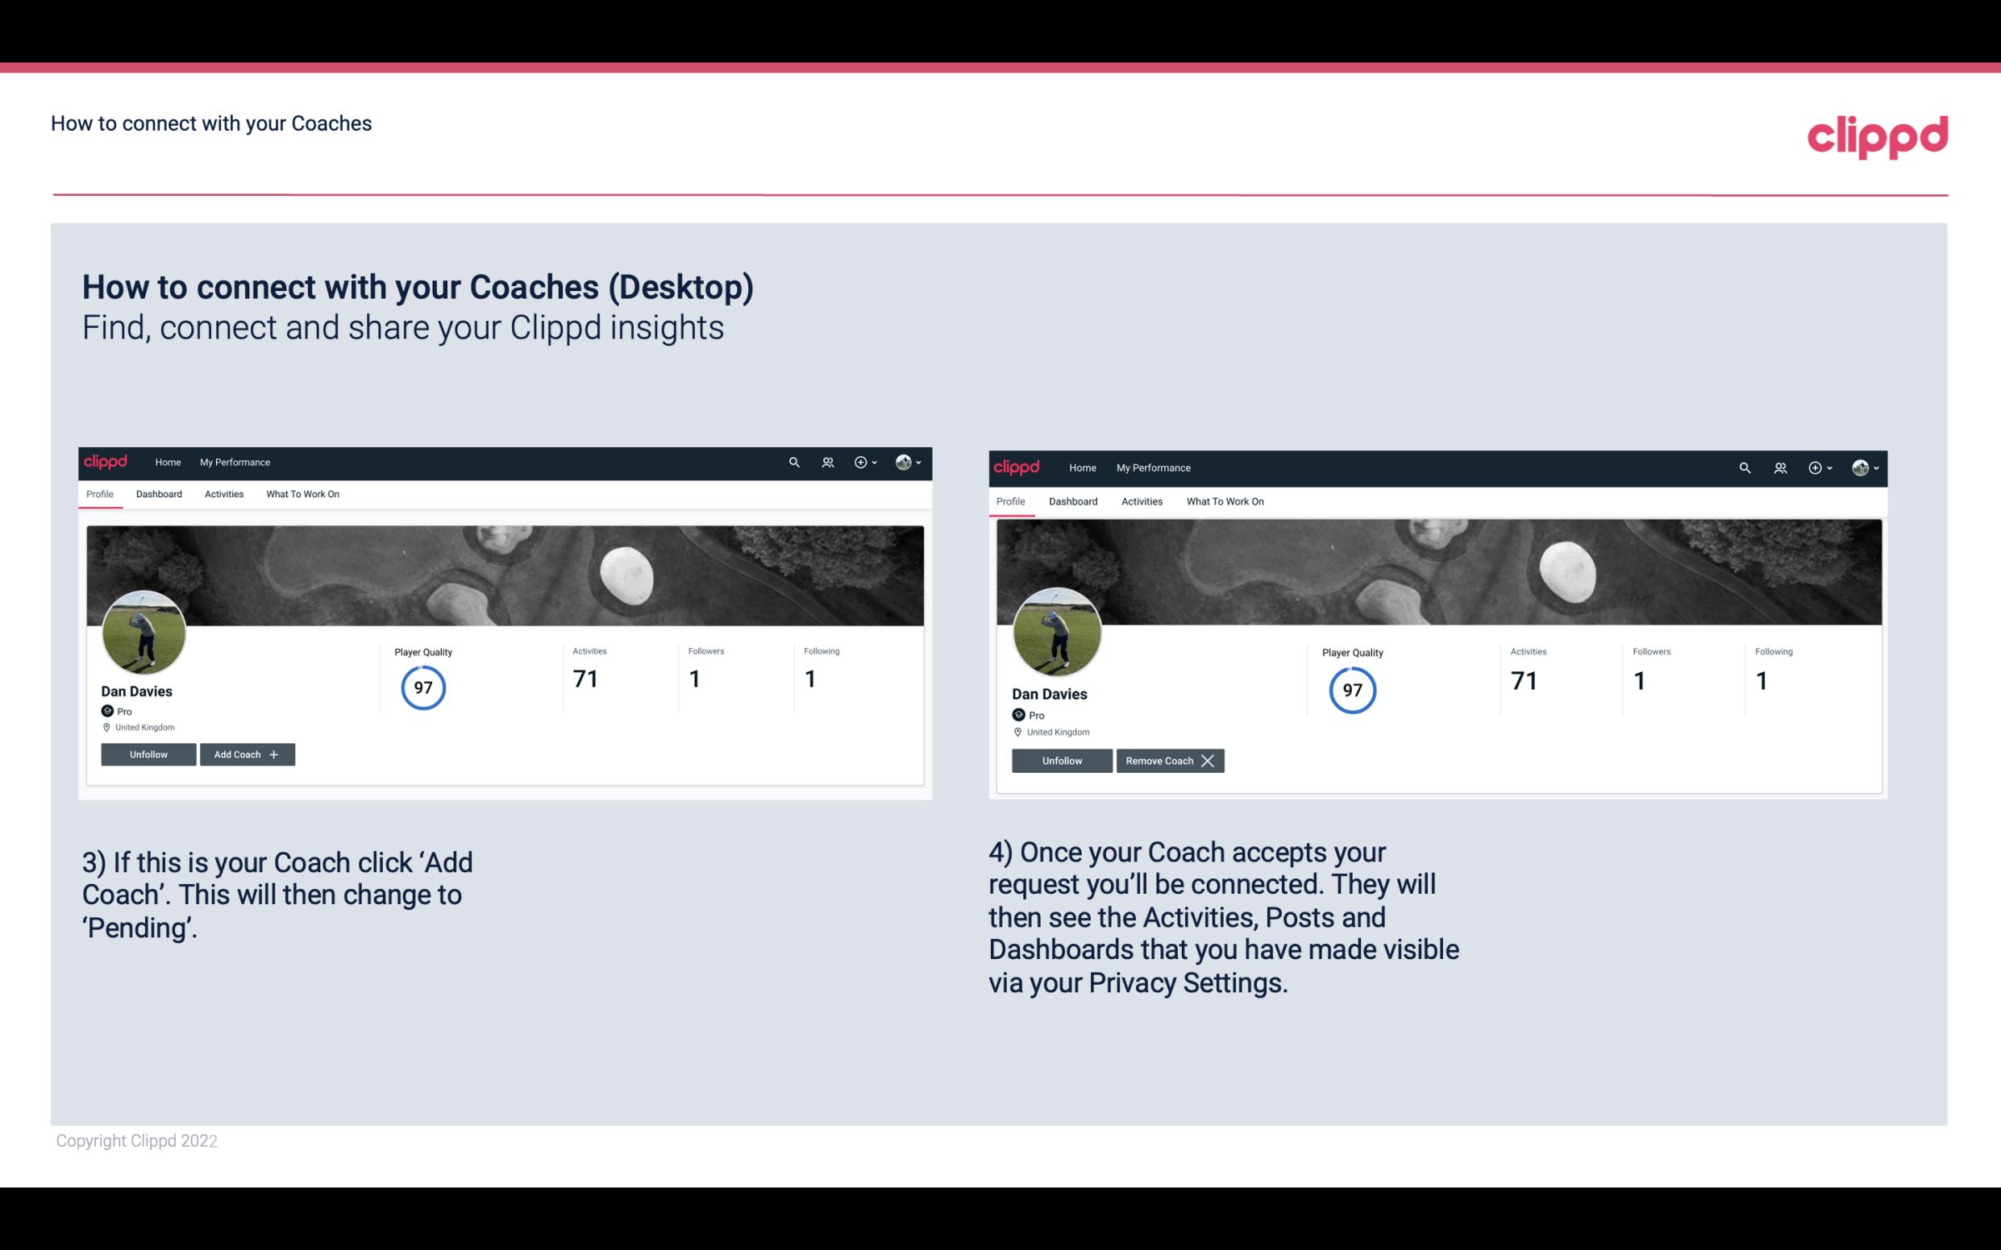The image size is (2001, 1250).
Task: Click What To Work On tab left interface
Action: (x=301, y=494)
